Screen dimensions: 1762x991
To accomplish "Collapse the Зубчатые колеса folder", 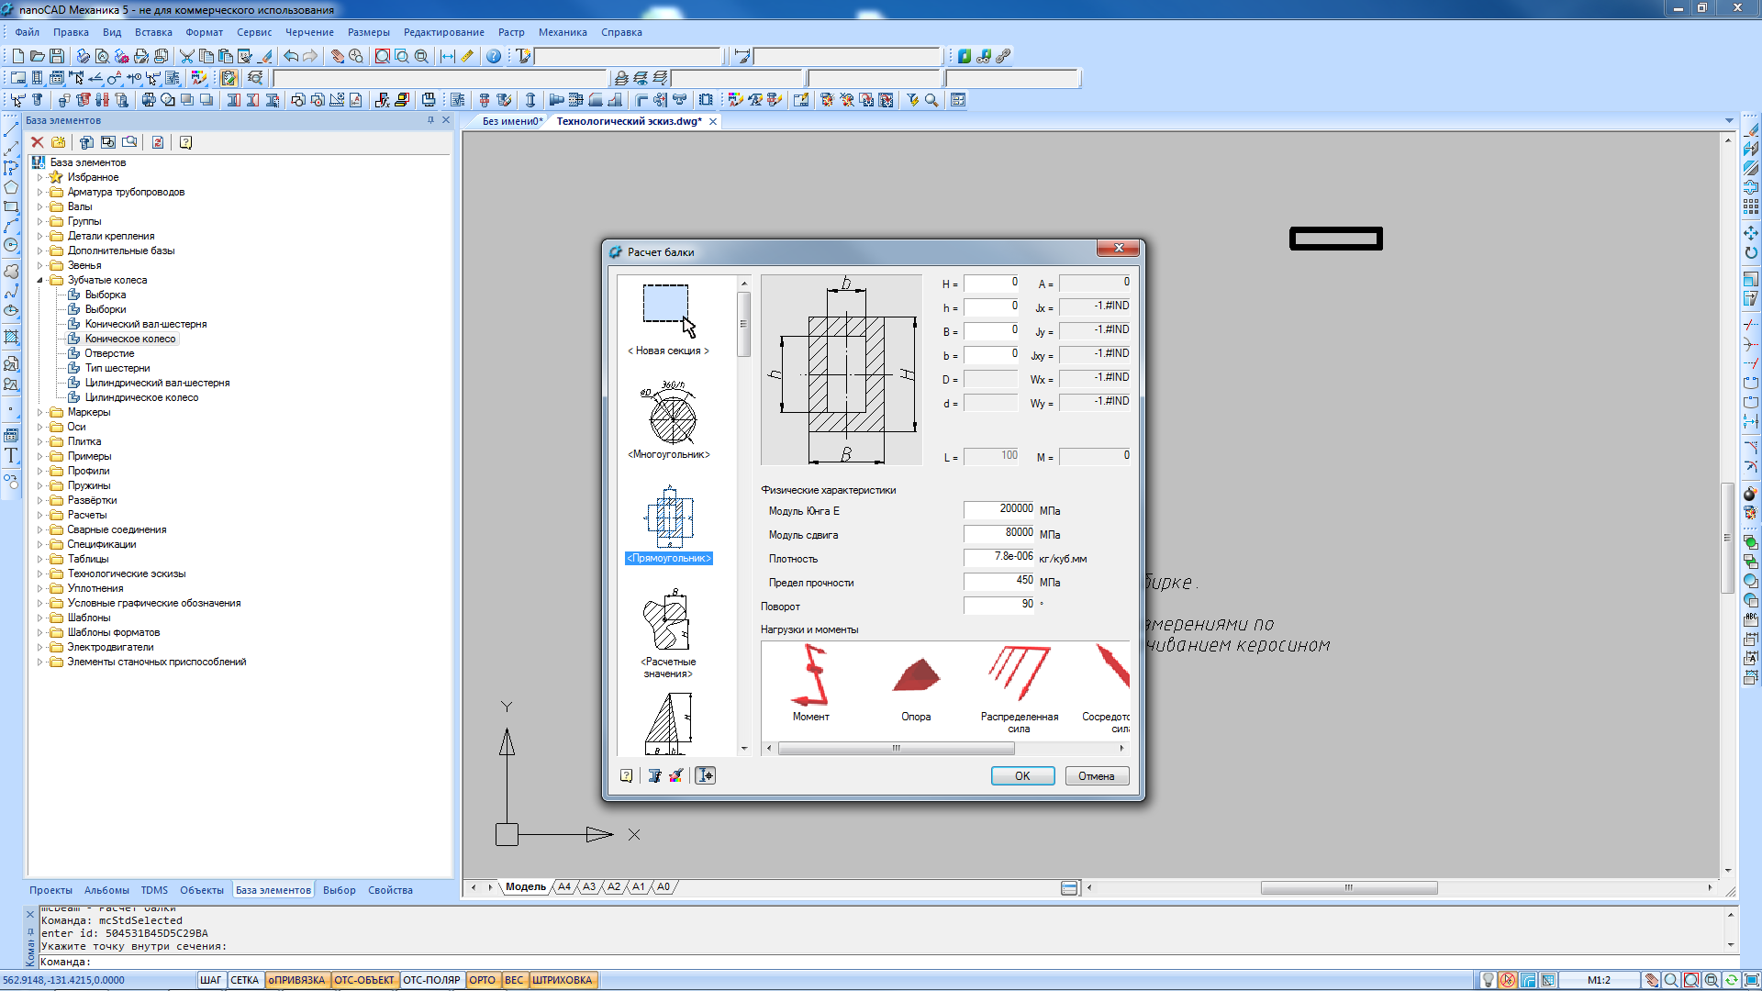I will (39, 280).
